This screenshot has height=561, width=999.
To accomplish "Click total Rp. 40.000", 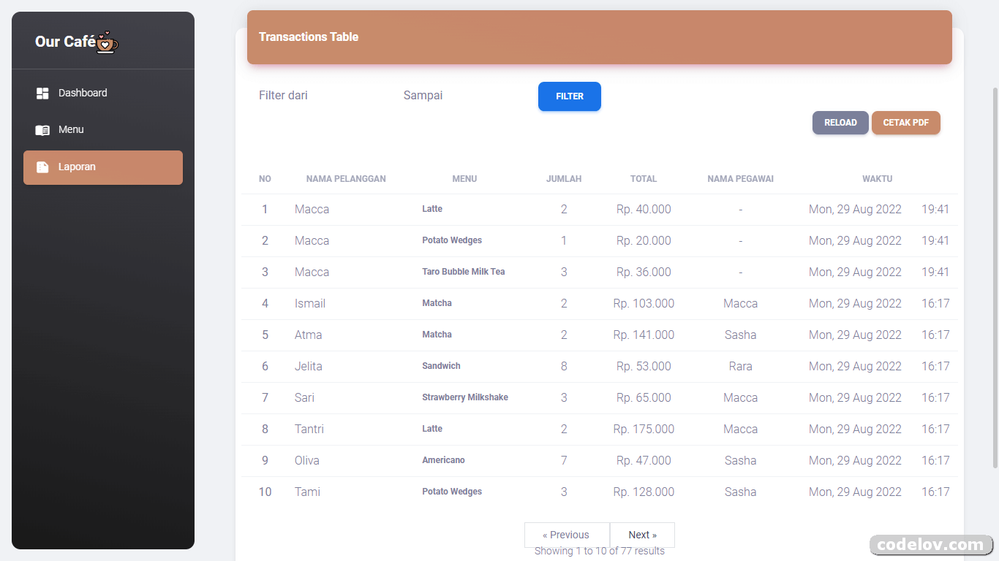I will coord(644,209).
